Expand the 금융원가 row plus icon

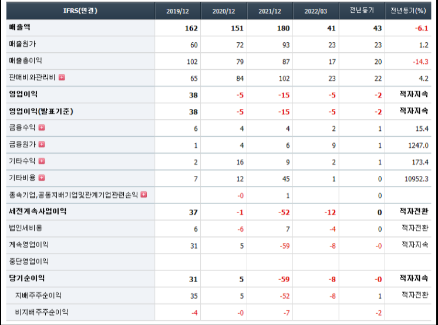coord(42,144)
